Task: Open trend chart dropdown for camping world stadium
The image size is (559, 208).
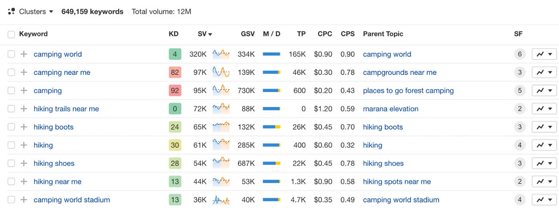Action: pyautogui.click(x=544, y=200)
